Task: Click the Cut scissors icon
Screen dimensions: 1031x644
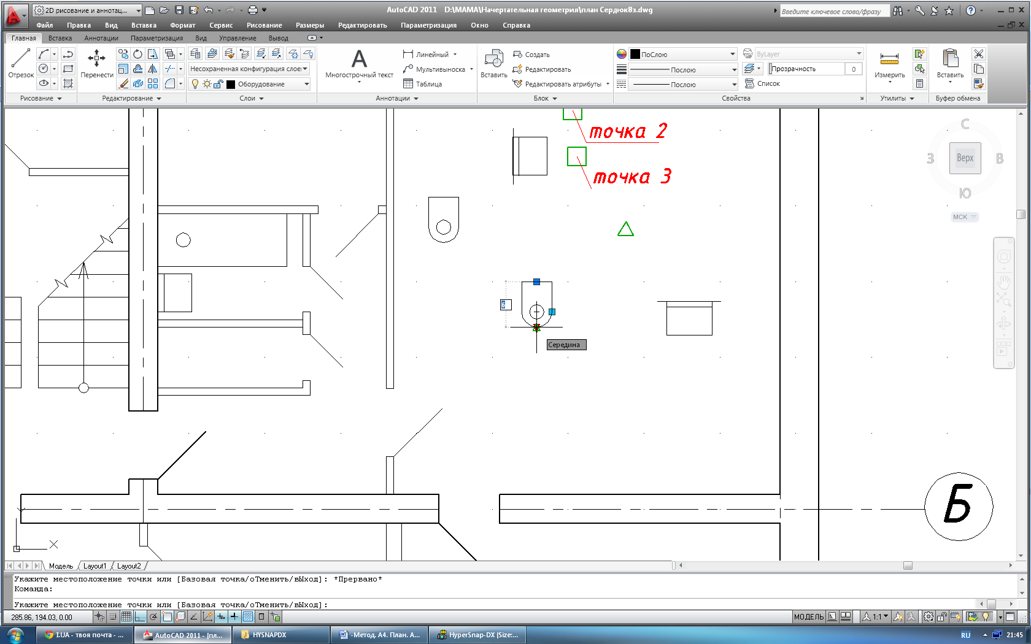Action: pyautogui.click(x=979, y=54)
